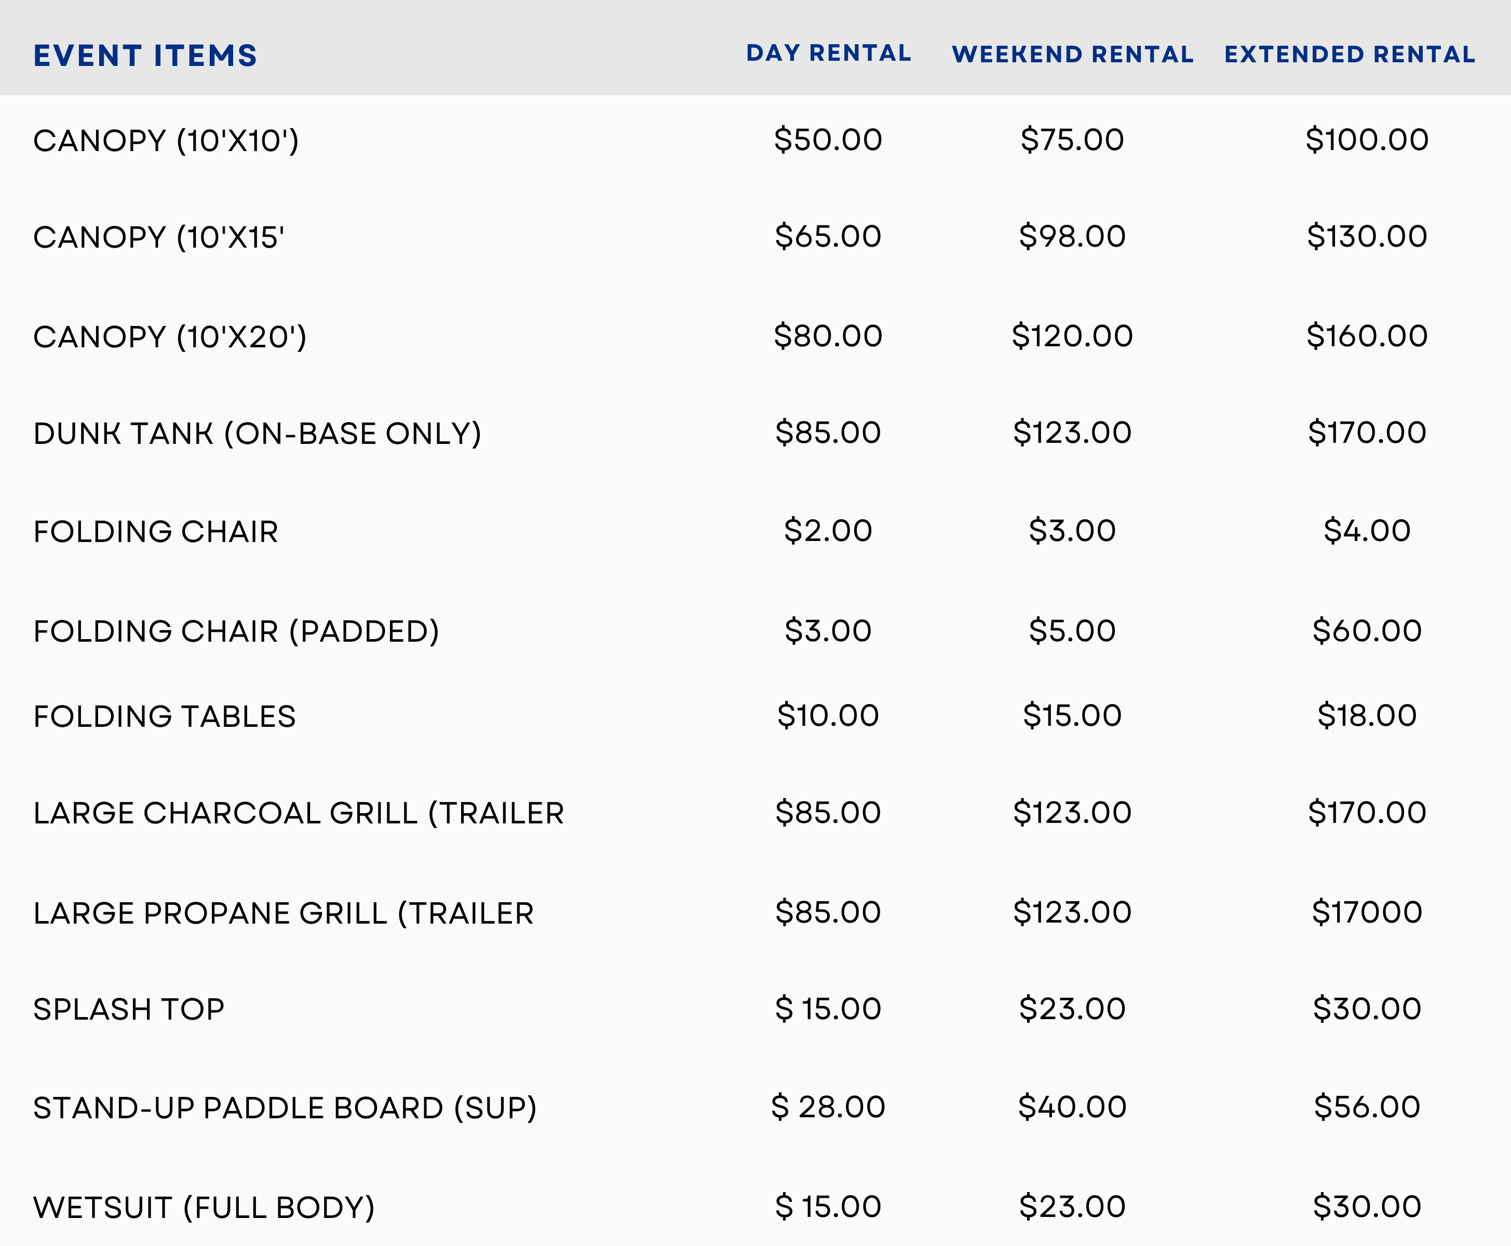Click the Event Items column header

pos(145,56)
